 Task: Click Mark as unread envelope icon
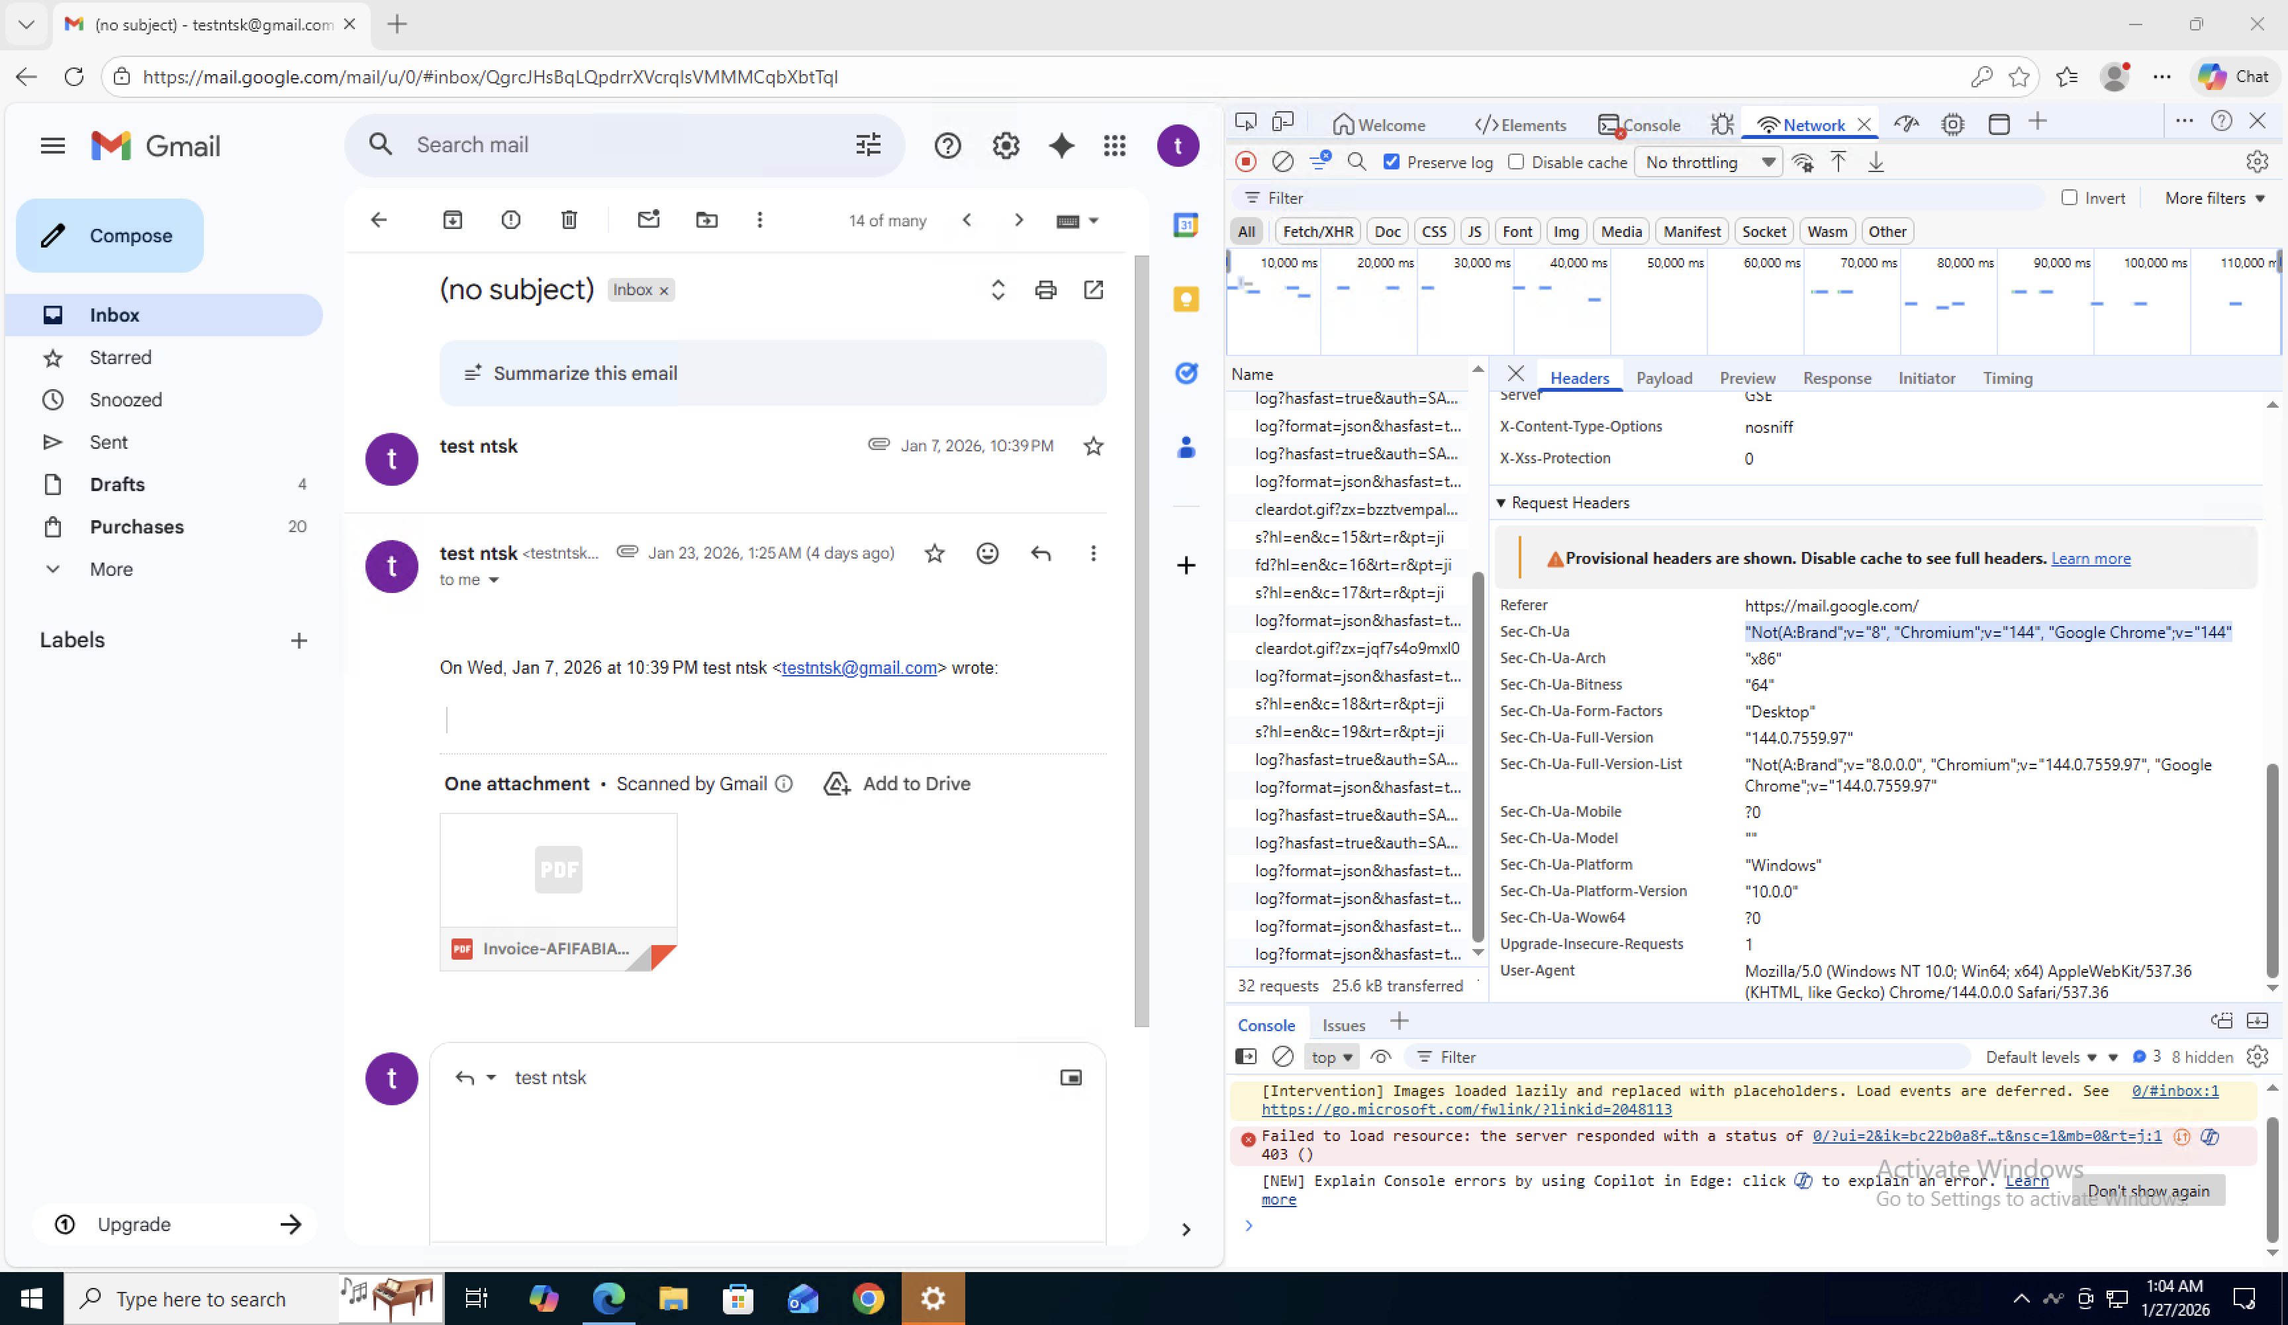click(x=648, y=220)
